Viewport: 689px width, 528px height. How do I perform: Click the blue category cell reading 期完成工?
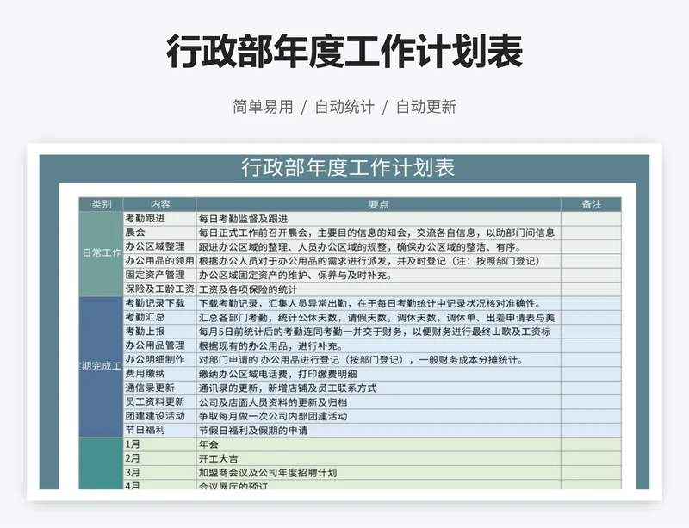[101, 367]
